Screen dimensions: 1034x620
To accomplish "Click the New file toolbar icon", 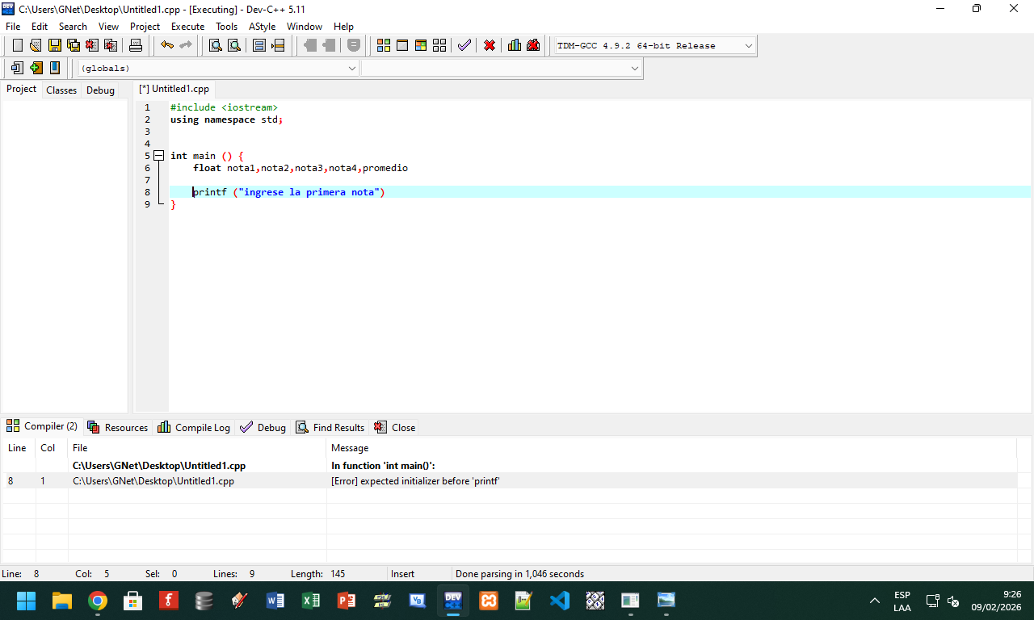I will coord(17,45).
